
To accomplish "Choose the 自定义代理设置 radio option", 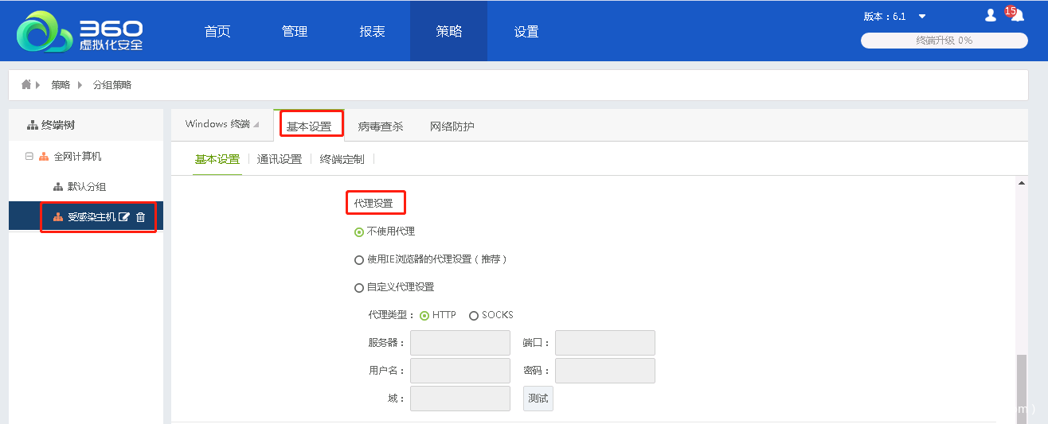I will (359, 288).
